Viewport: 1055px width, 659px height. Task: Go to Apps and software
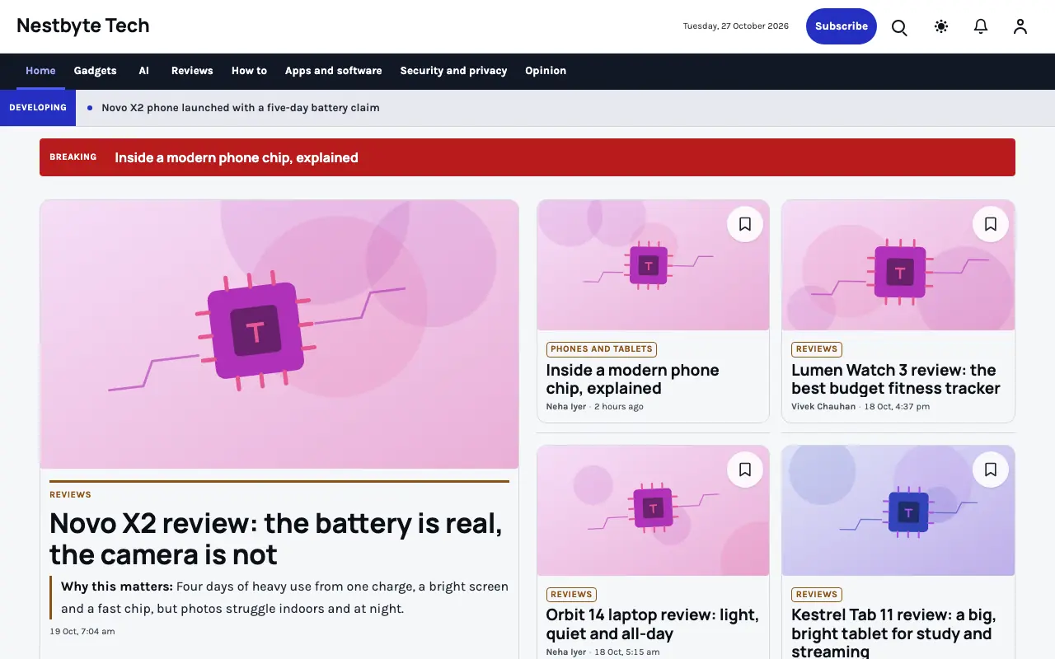pos(334,71)
